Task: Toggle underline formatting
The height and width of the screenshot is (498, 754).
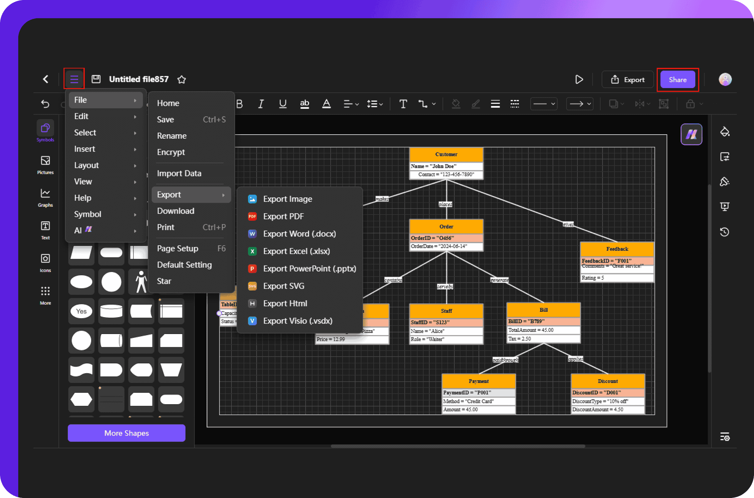Action: click(283, 104)
